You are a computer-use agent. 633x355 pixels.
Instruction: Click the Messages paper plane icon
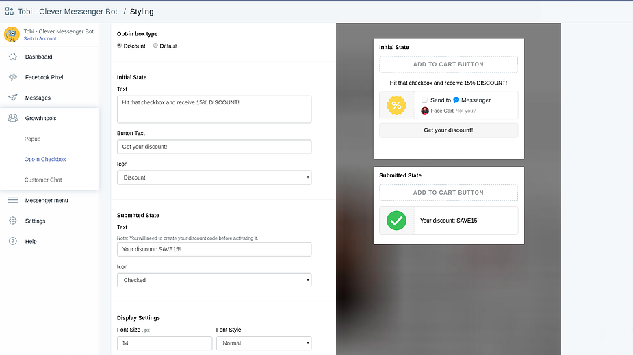(x=13, y=98)
